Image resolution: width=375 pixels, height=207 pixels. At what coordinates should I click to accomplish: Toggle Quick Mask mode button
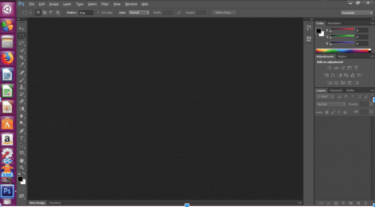coord(22,188)
